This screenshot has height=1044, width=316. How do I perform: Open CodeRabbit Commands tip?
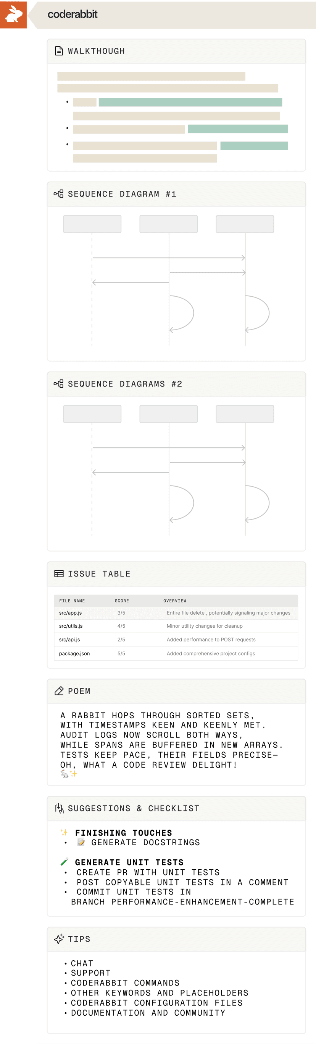pos(125,983)
